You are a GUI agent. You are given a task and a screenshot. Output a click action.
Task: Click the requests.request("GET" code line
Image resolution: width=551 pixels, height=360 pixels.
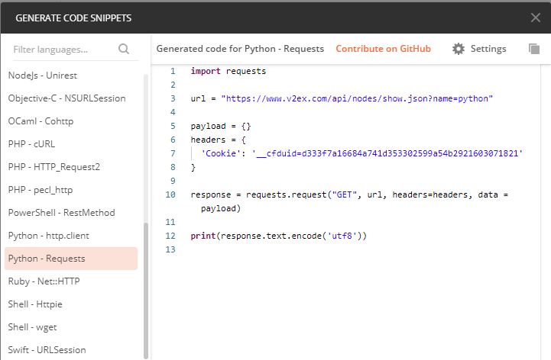click(349, 194)
